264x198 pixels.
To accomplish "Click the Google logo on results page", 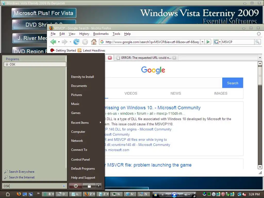I will 153,70.
